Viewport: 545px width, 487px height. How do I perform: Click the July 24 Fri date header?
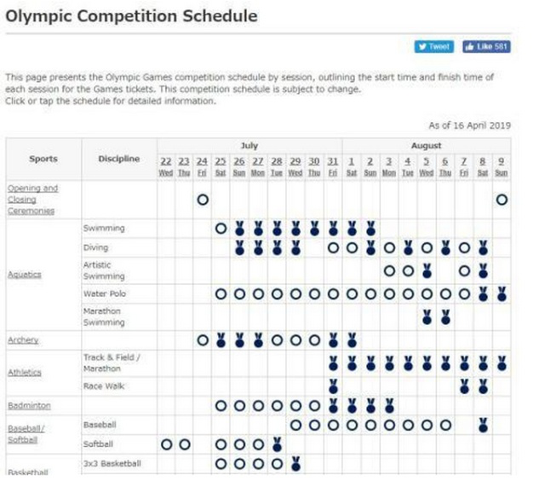[202, 165]
